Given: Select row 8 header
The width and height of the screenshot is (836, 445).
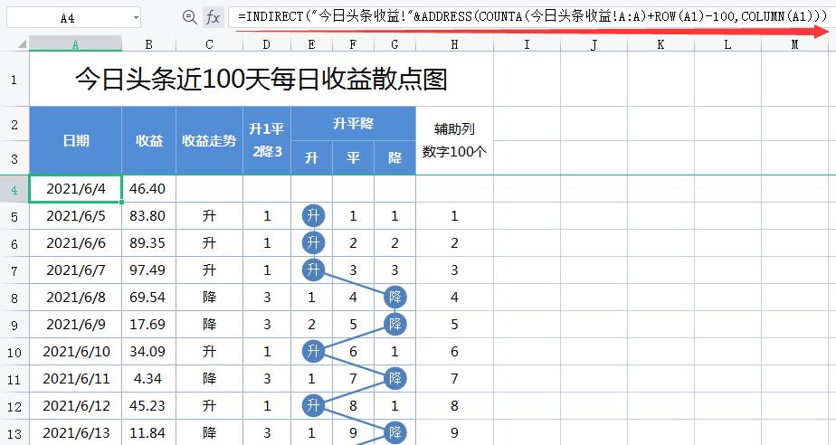Looking at the screenshot, I should point(14,298).
